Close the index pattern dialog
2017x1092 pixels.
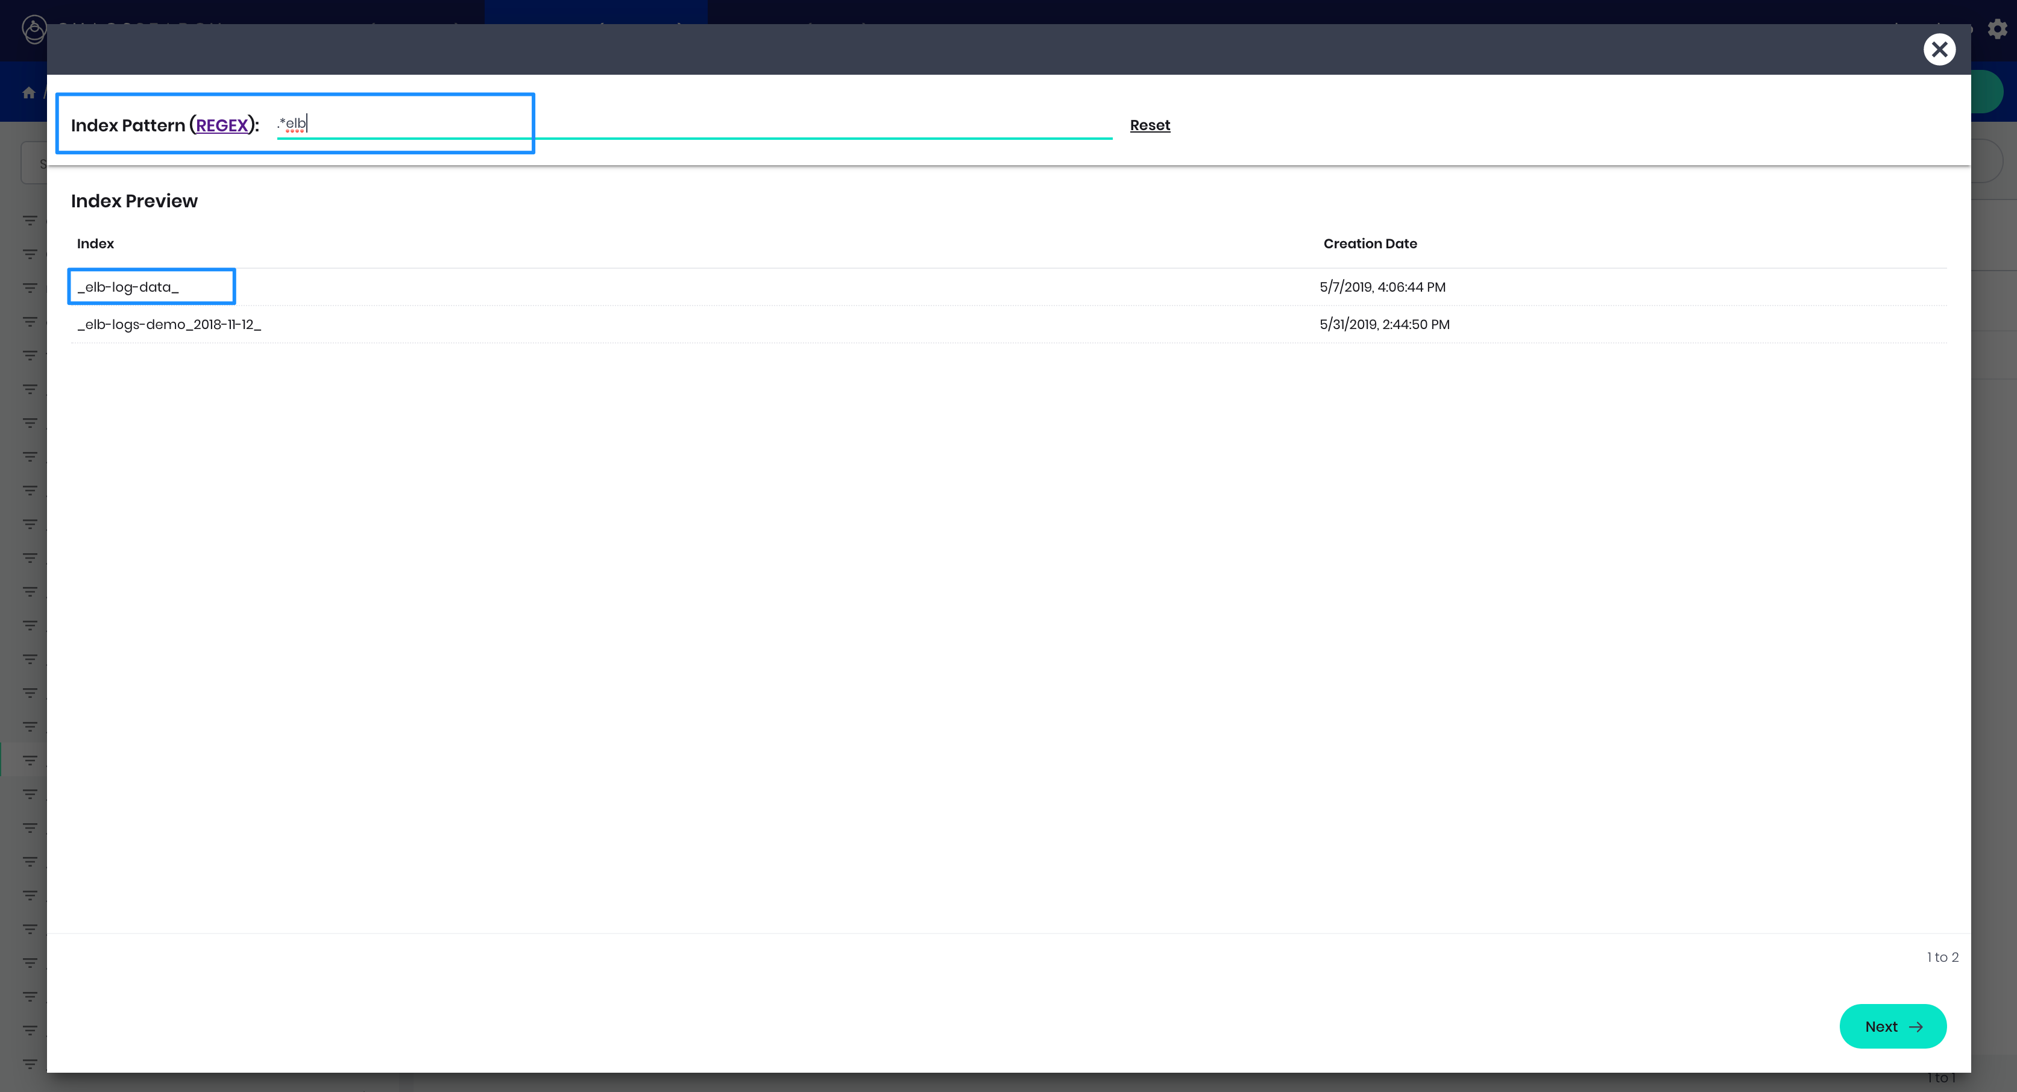click(1939, 49)
